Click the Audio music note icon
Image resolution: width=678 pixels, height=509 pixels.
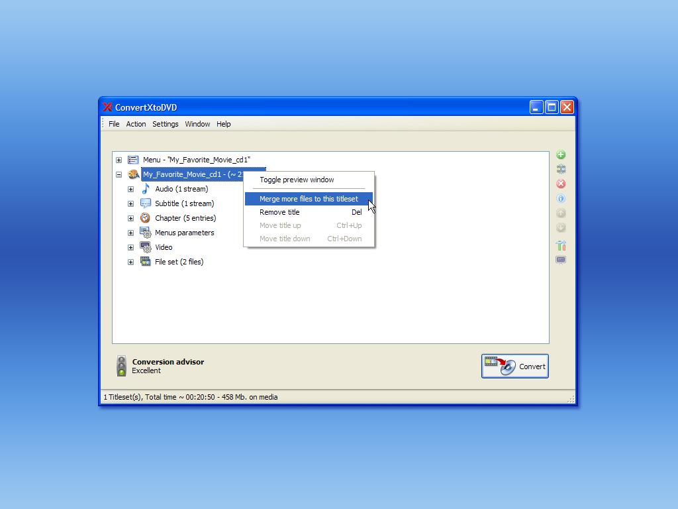point(146,189)
